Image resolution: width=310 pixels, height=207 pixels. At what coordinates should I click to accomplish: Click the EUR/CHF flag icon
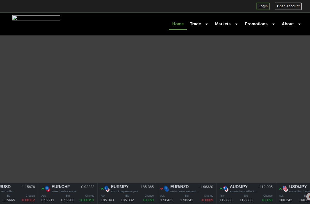48,189
